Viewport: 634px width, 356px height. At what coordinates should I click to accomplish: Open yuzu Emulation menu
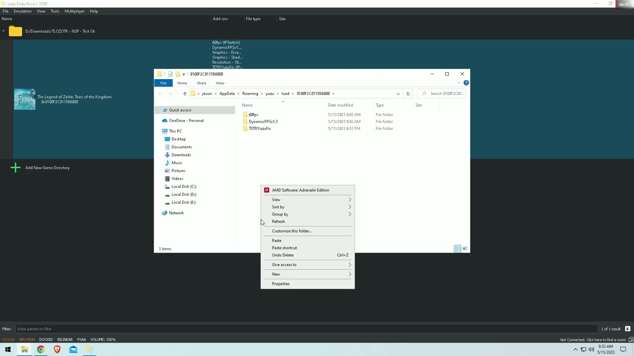23,11
